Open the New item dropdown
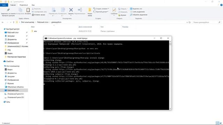Viewport: 223px width, 125px height. [x=101, y=9]
